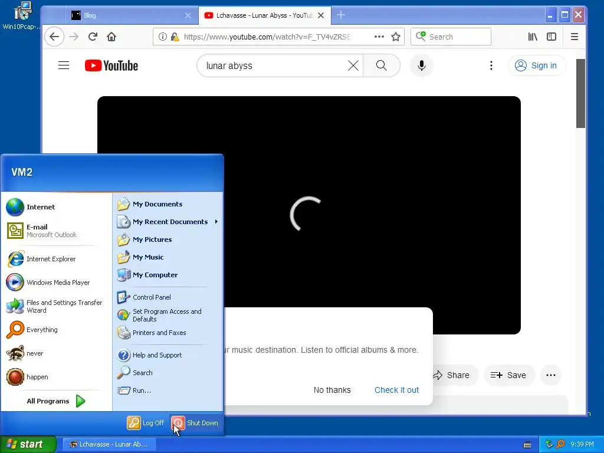This screenshot has height=453, width=604.
Task: Open Internet Explorer from Start menu
Action: click(41, 259)
